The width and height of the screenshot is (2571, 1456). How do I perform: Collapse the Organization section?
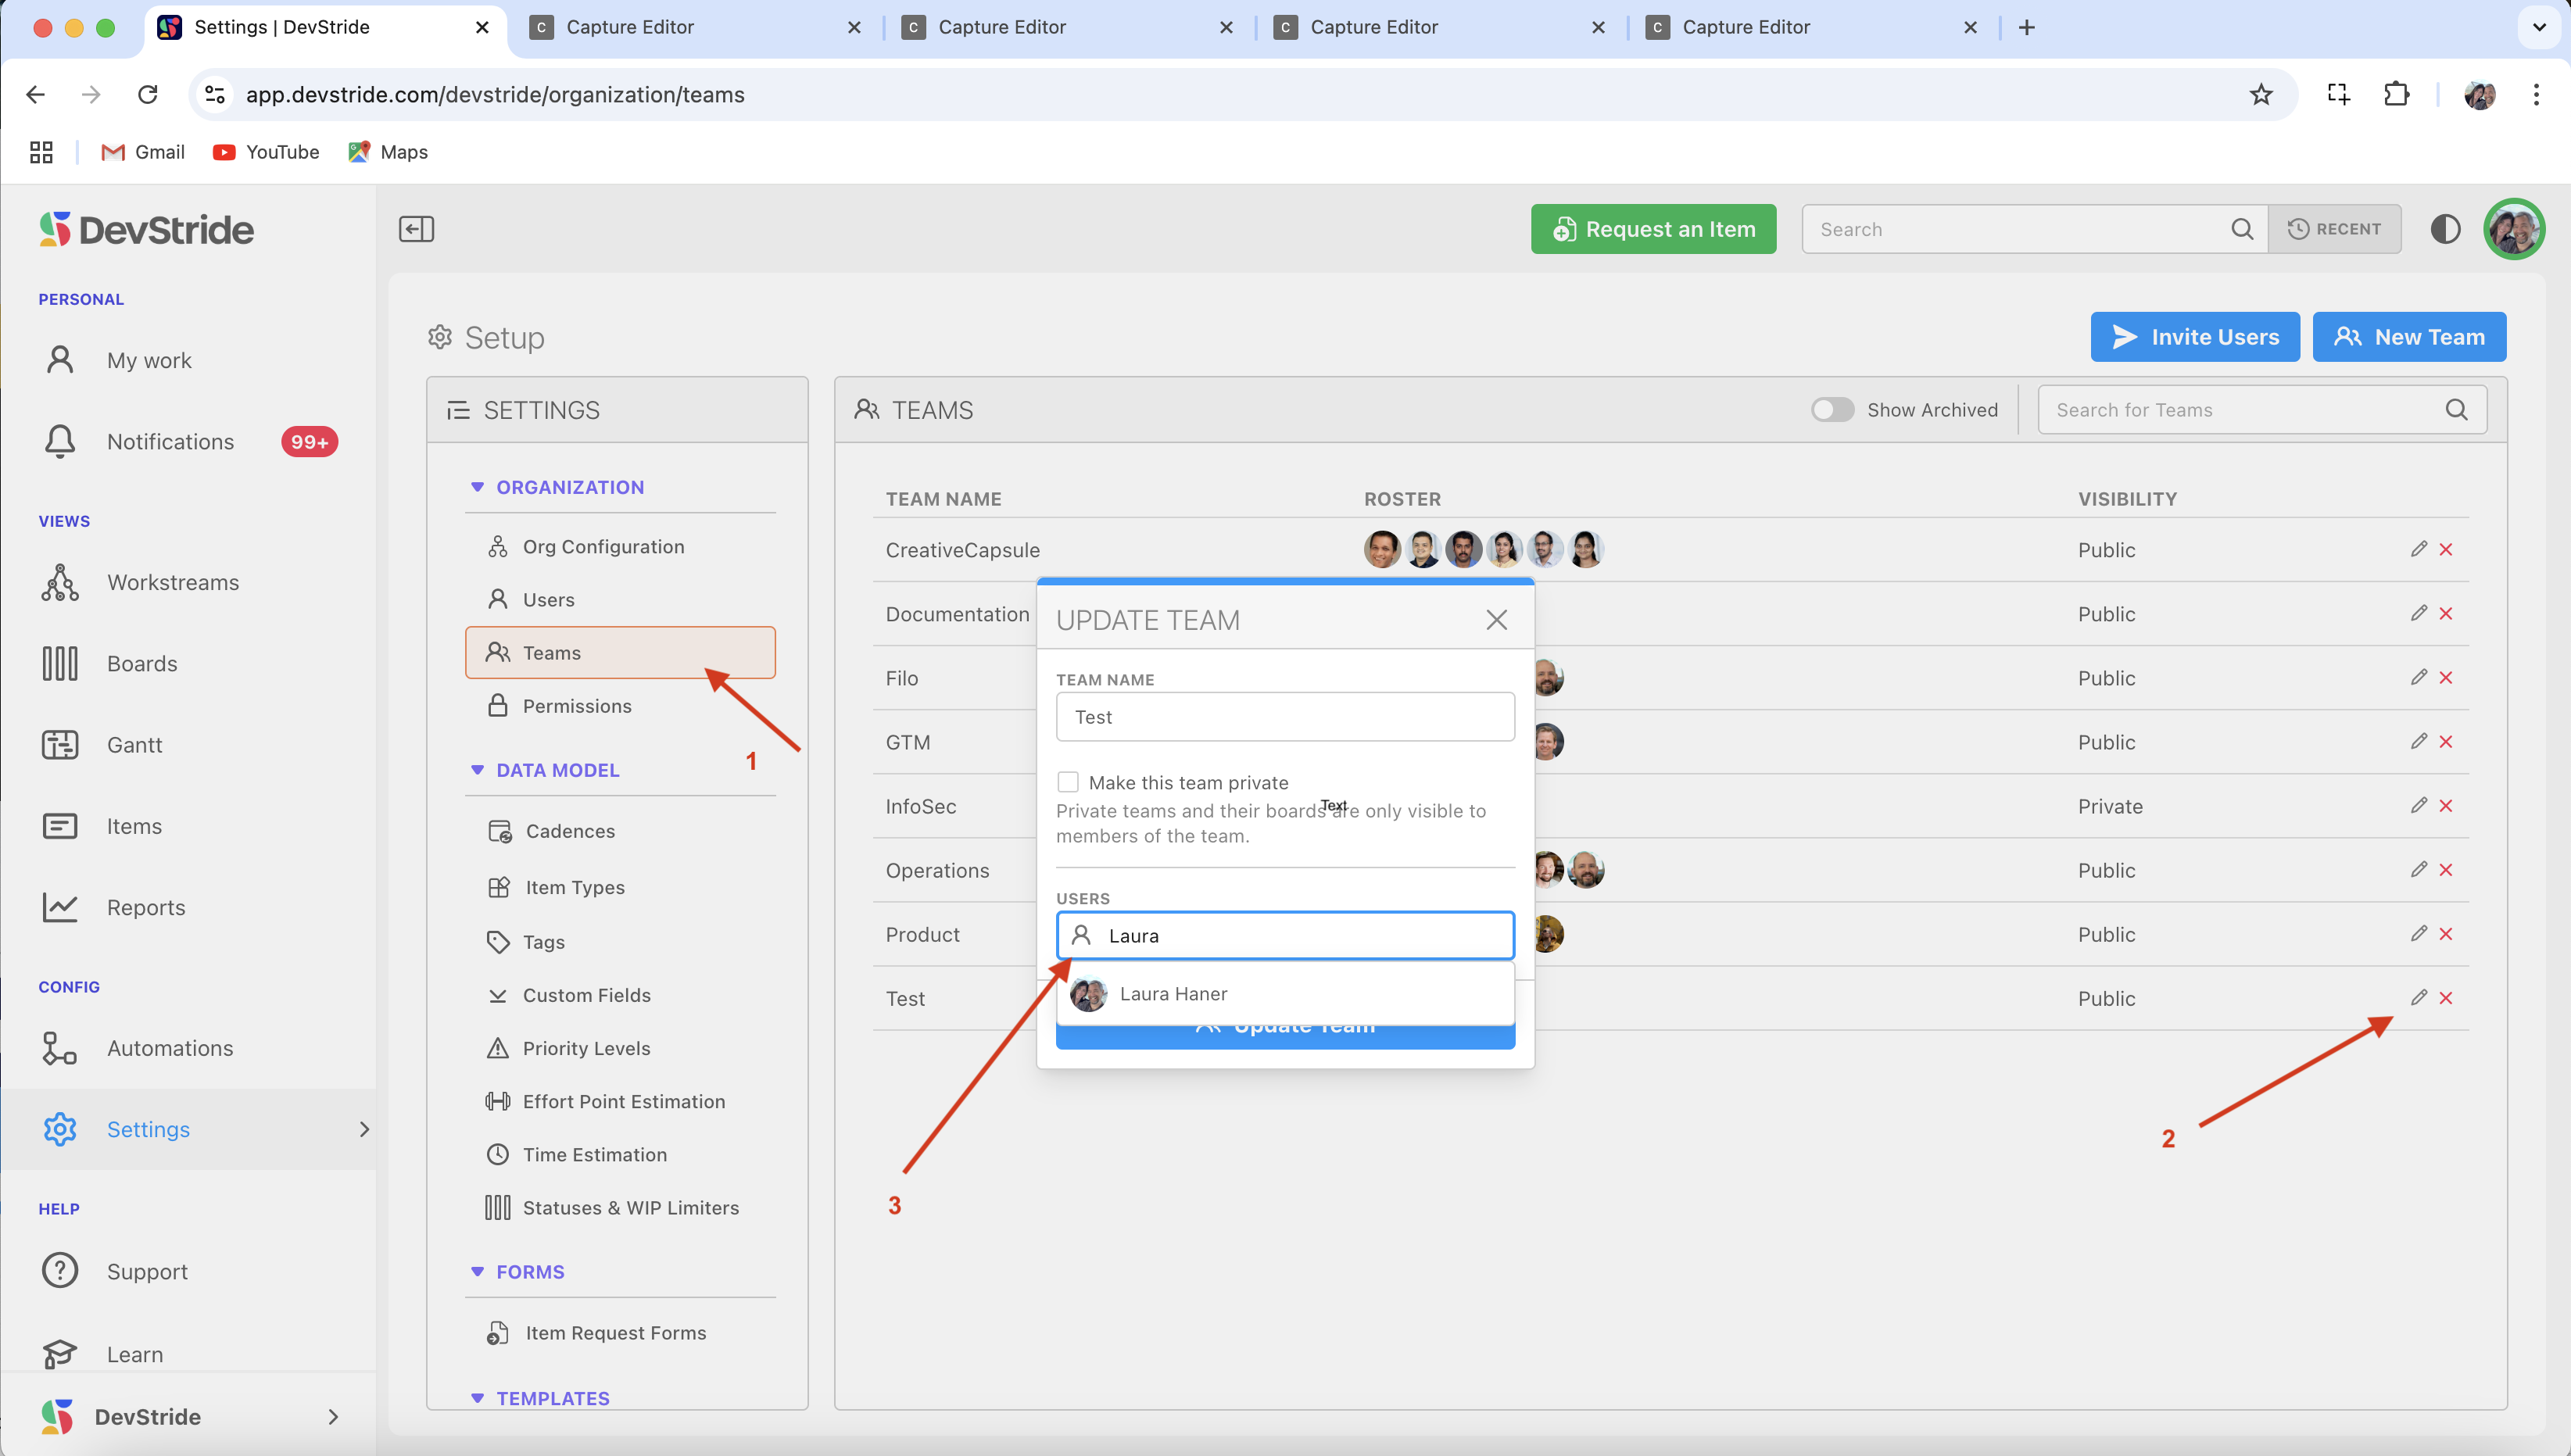(477, 487)
